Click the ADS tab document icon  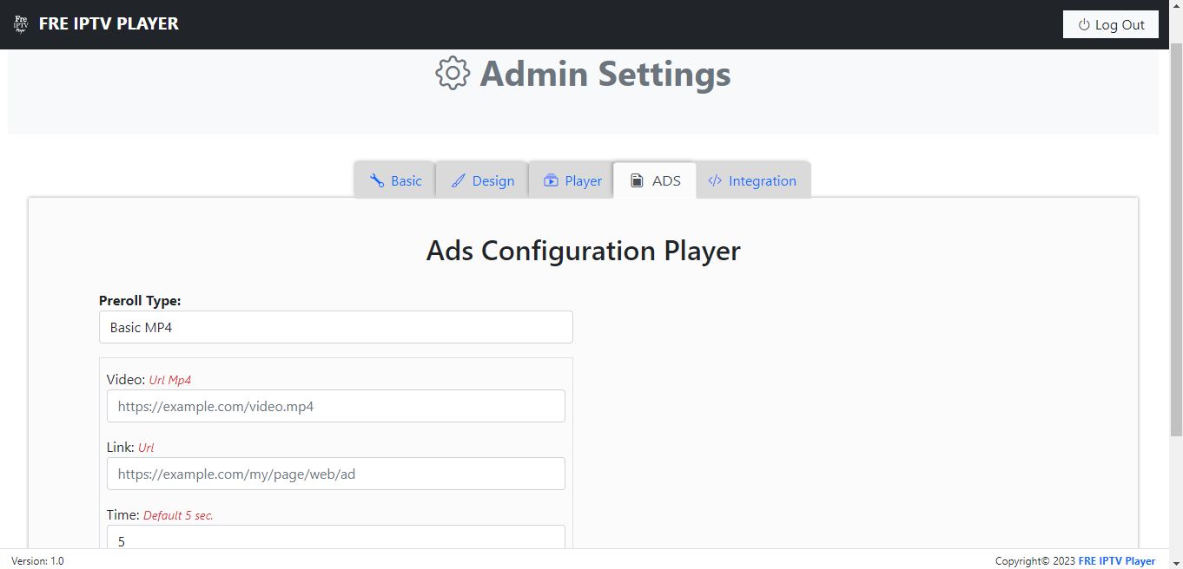(637, 180)
